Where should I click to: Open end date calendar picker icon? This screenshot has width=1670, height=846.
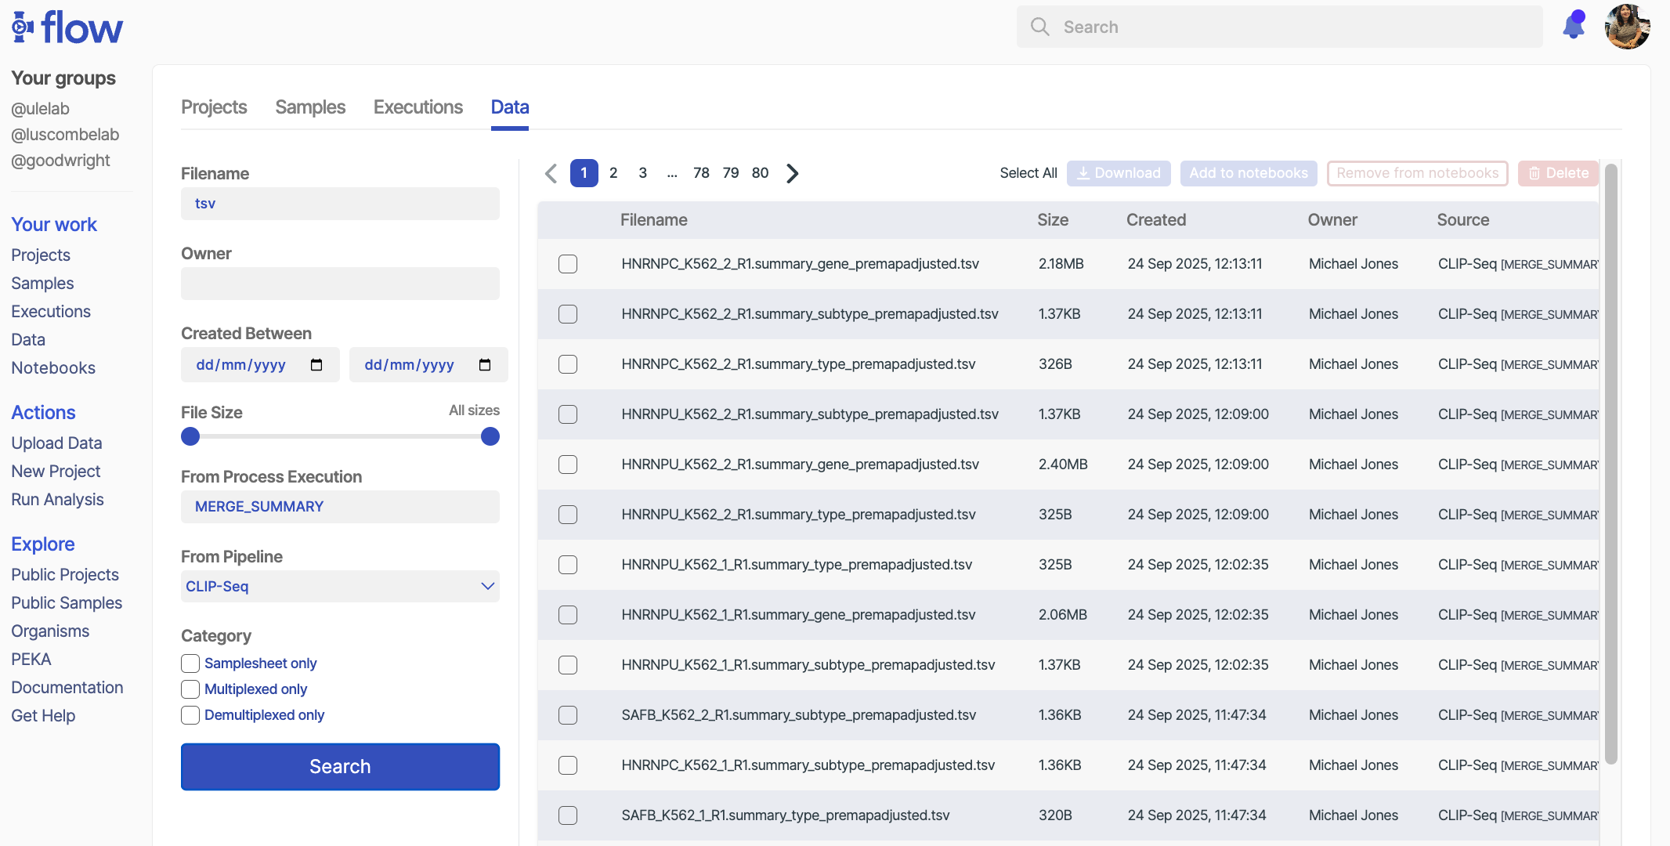pyautogui.click(x=485, y=365)
